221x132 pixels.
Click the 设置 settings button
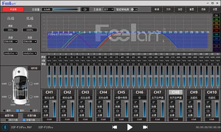[215, 9]
